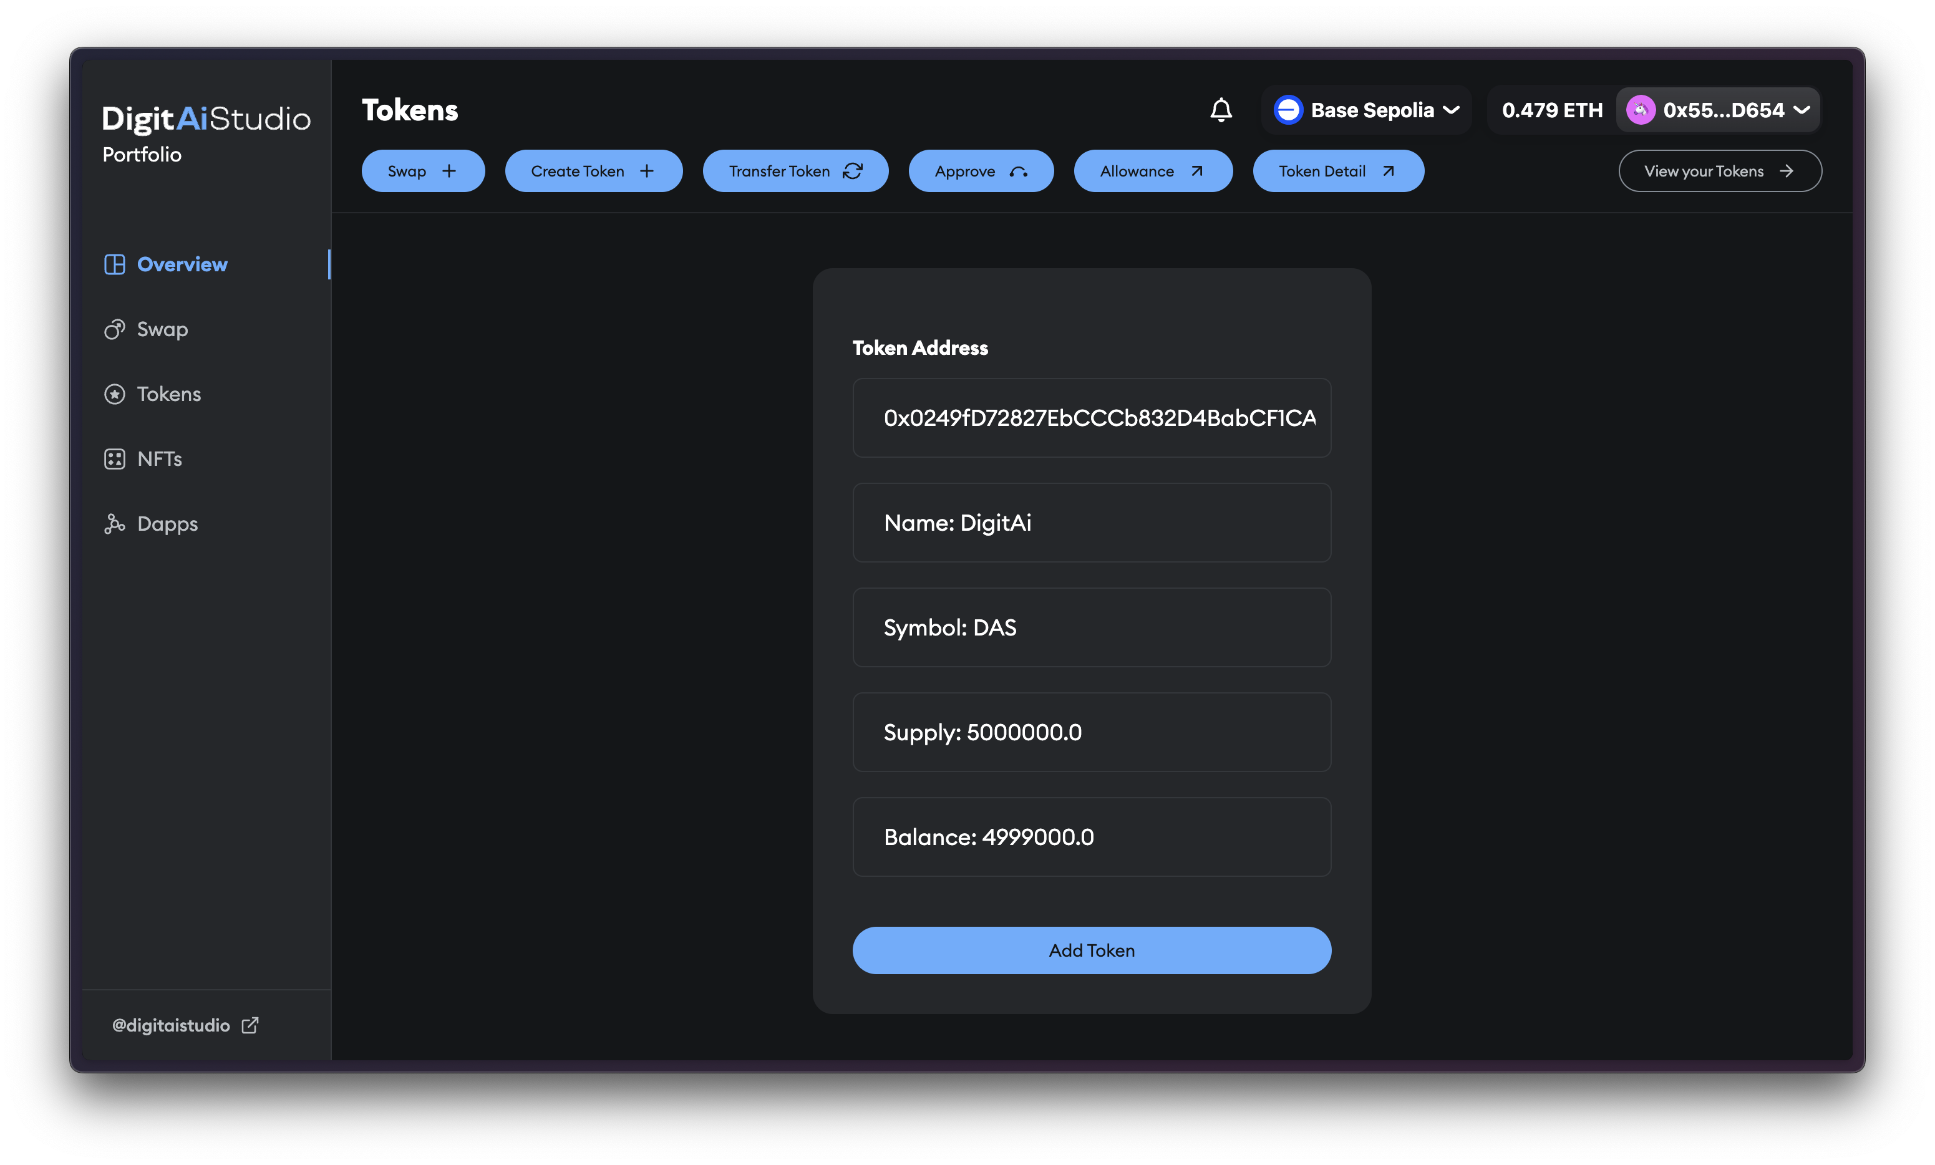Open the Allowance action
1935x1165 pixels.
click(1152, 171)
